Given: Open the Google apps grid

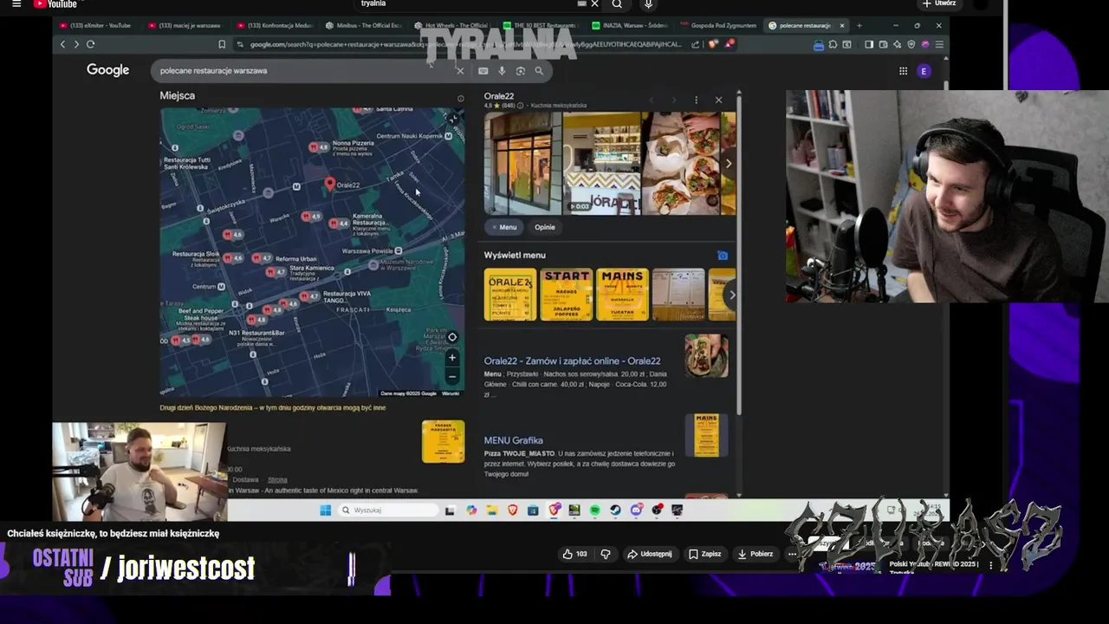Looking at the screenshot, I should point(903,71).
